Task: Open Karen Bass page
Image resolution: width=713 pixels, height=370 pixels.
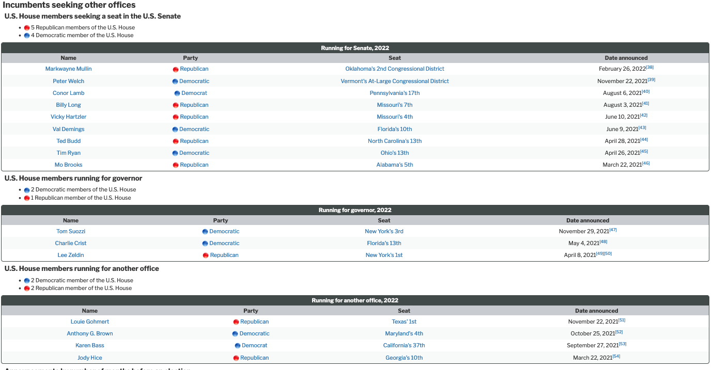Action: click(x=90, y=345)
